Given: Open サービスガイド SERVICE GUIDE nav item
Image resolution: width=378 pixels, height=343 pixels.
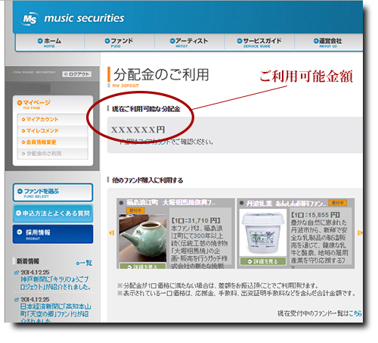Looking at the screenshot, I should tap(259, 42).
